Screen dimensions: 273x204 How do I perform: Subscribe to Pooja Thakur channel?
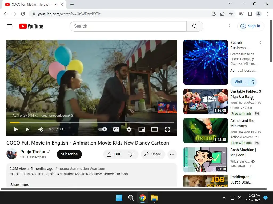[69, 154]
